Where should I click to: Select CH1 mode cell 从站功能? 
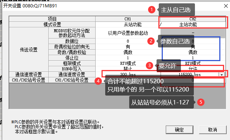pos(128,24)
